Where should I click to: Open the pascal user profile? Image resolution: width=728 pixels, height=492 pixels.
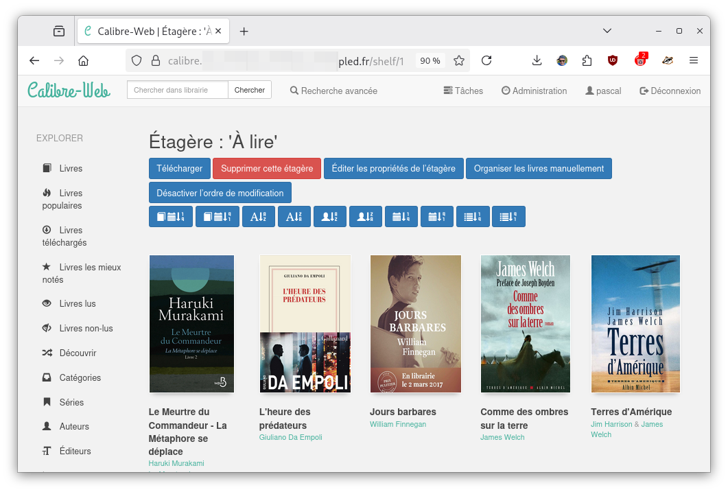coord(603,91)
